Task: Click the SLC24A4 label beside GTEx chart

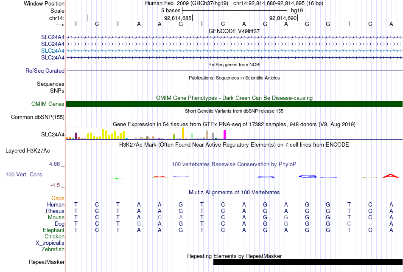Action: (x=53, y=134)
